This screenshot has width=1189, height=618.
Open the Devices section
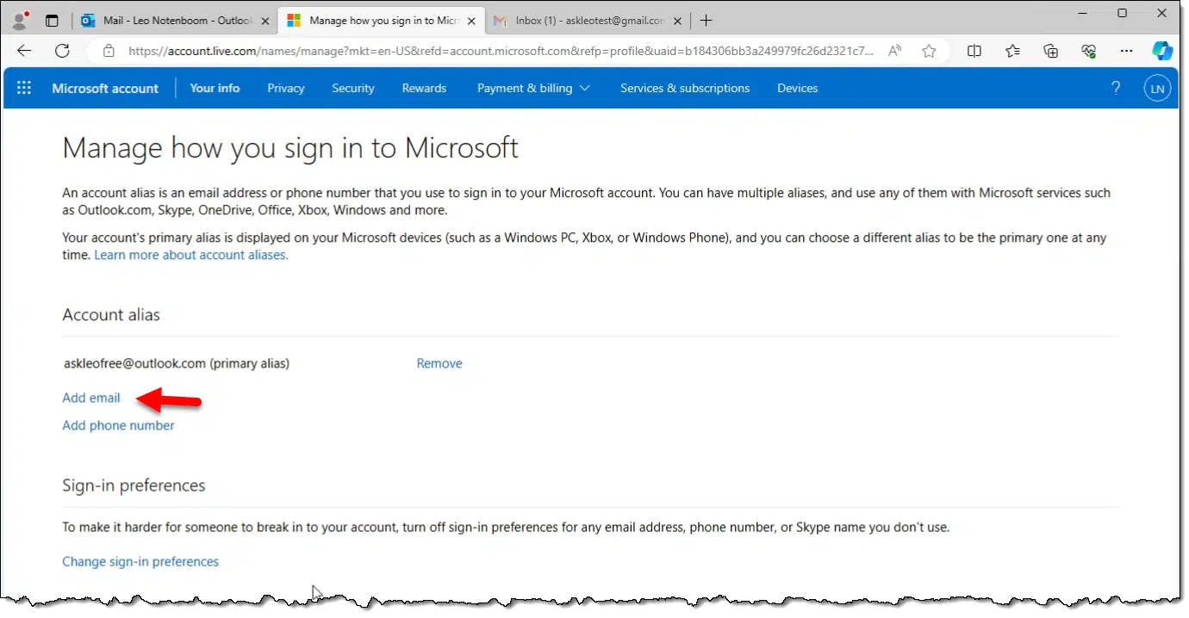pyautogui.click(x=798, y=88)
